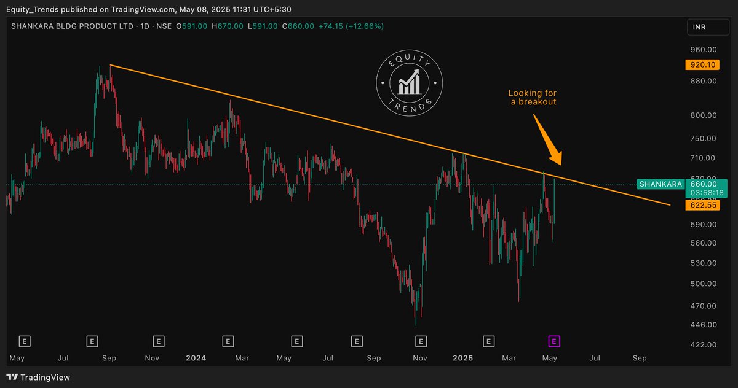The width and height of the screenshot is (738, 388).
Task: Click the 660.00 current price value on axis
Action: tap(704, 184)
